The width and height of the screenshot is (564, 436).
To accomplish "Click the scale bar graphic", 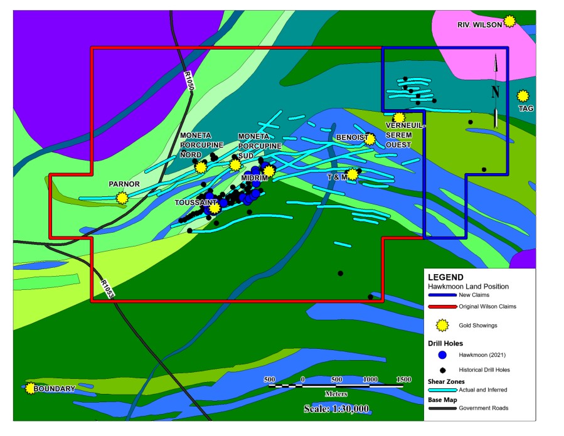I will [336, 386].
